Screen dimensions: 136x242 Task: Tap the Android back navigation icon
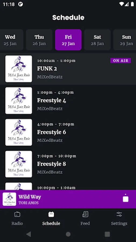[29, 234]
